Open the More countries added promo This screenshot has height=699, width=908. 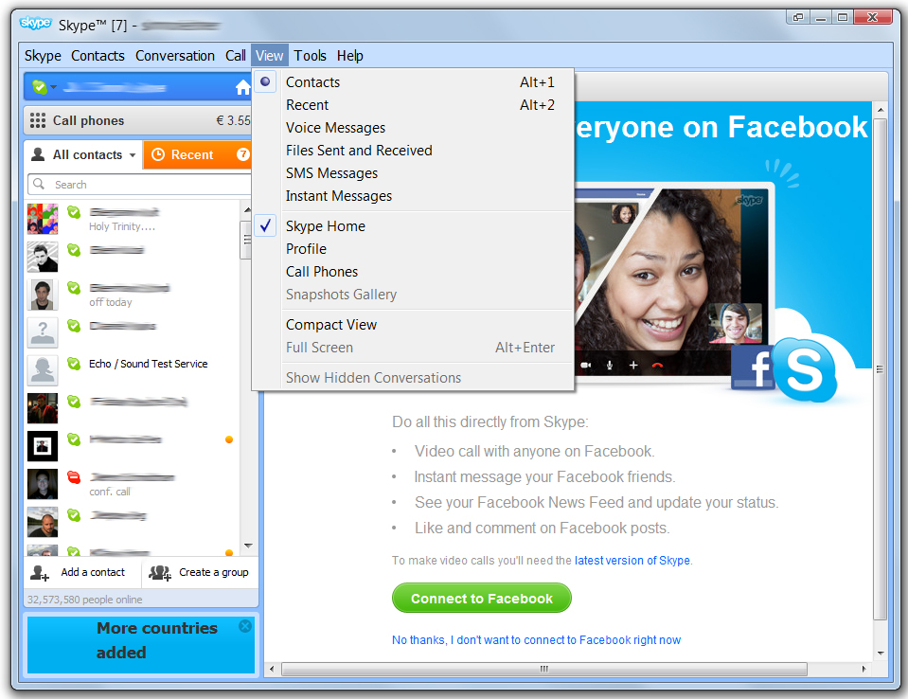(x=141, y=645)
